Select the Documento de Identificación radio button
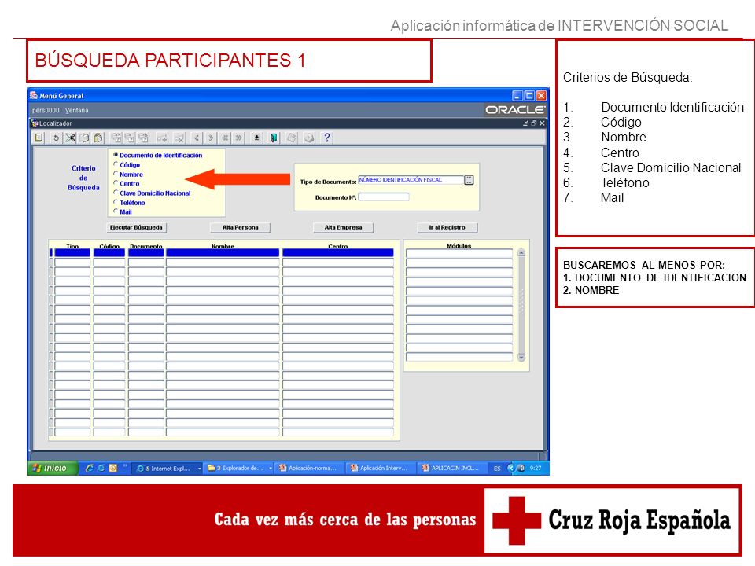The image size is (755, 566). pyautogui.click(x=116, y=155)
